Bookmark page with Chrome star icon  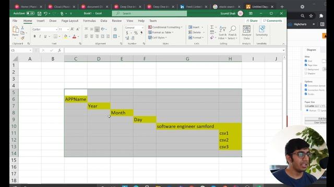pos(311,16)
